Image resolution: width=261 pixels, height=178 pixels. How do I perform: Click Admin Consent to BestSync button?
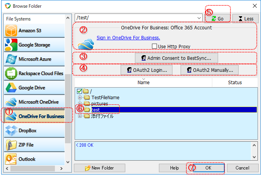point(176,58)
